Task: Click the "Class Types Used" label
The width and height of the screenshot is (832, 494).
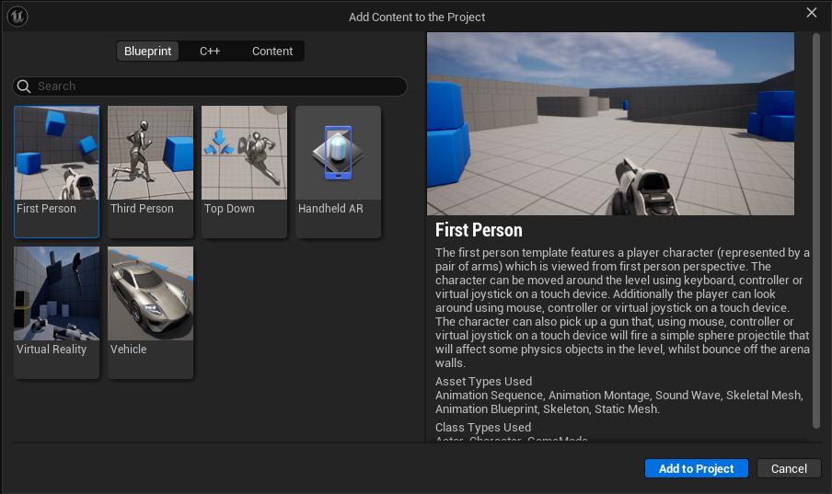Action: [x=483, y=427]
